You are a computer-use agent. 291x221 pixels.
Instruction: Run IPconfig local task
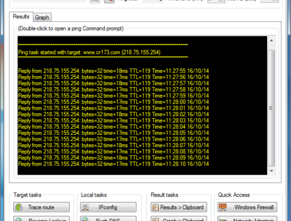point(108,207)
